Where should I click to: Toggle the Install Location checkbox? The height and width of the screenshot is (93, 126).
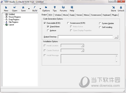pos(45,45)
